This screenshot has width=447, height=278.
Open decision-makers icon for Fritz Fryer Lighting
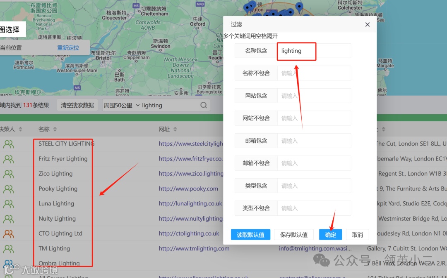(x=9, y=159)
